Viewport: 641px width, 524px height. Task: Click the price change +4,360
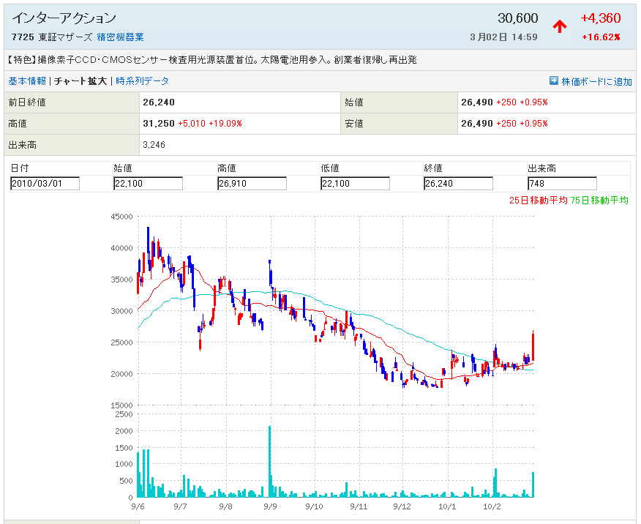601,18
